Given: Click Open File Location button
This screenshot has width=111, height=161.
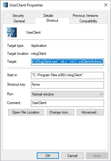Looking at the screenshot, I should pos(26,112).
